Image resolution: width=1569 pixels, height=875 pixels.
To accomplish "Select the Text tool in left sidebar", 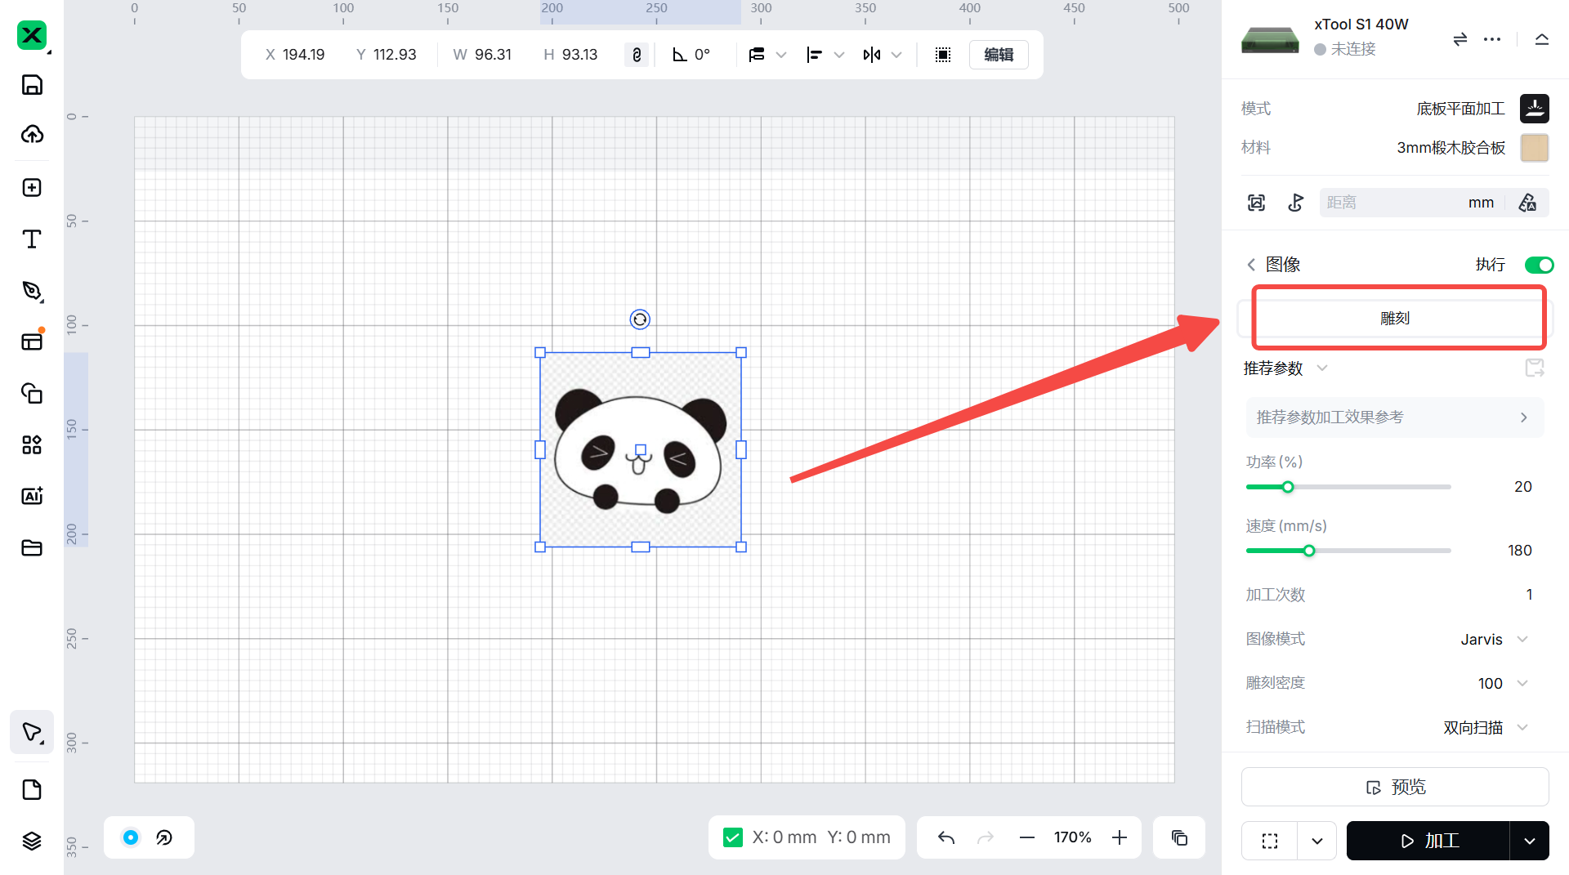I will point(32,239).
